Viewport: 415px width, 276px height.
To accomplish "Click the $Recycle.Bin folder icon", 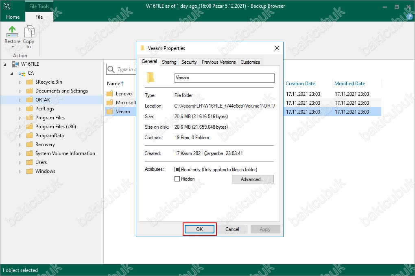I will (x=30, y=82).
